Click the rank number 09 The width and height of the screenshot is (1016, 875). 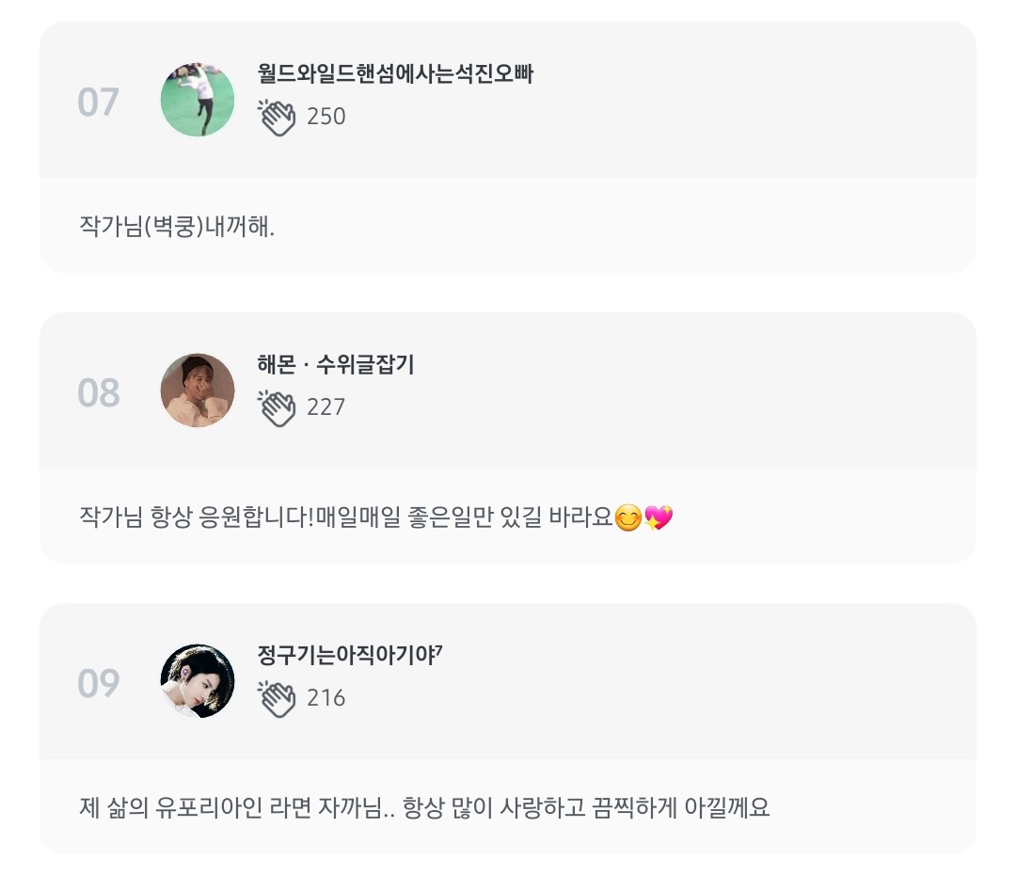(x=99, y=684)
